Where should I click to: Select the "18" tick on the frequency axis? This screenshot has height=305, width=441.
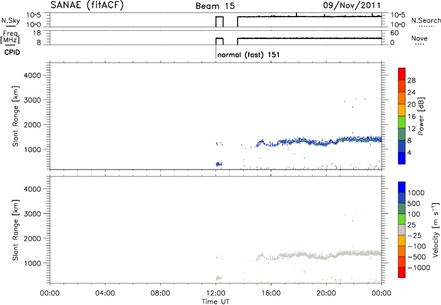click(36, 33)
